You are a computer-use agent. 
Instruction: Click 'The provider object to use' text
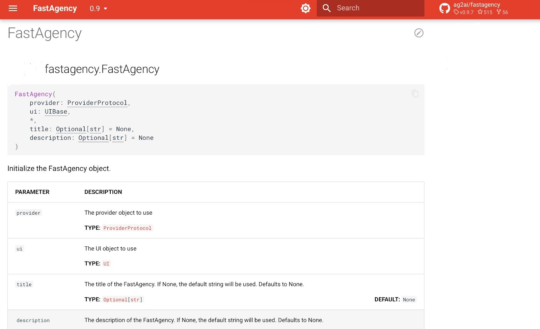pyautogui.click(x=118, y=213)
